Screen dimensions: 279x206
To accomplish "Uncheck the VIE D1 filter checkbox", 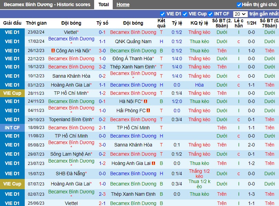I will tap(162, 14).
